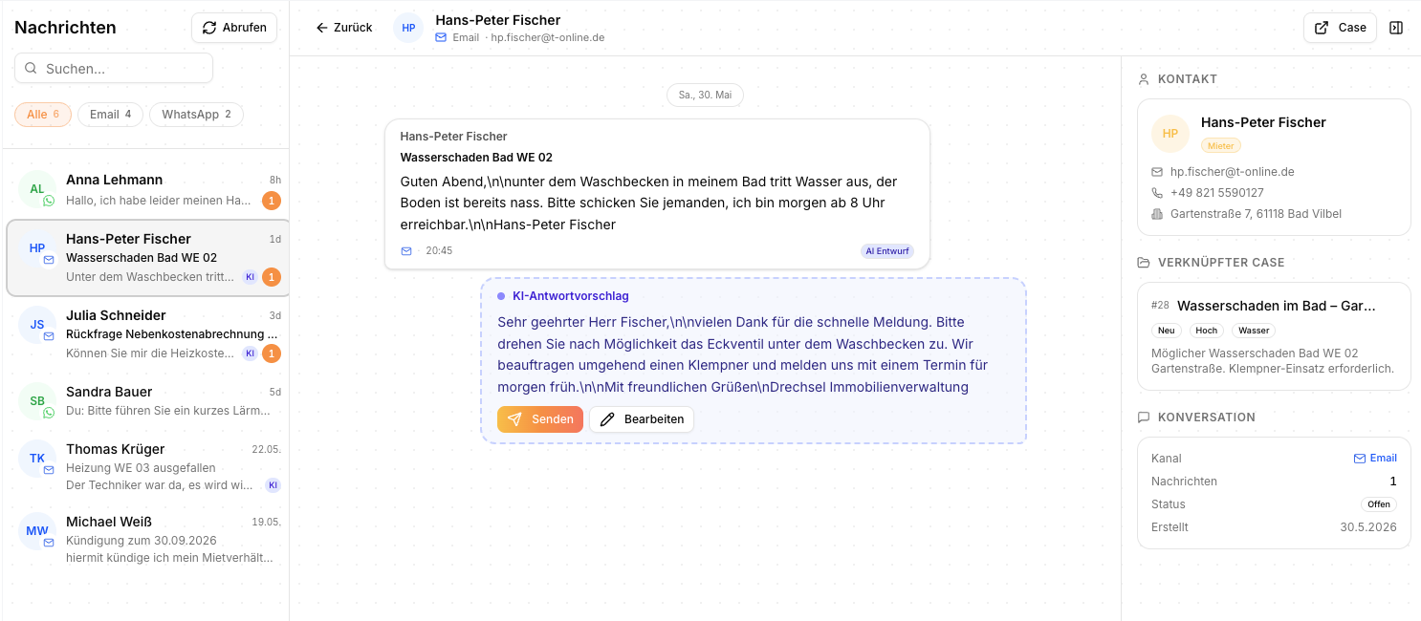Open Thomas Krüger conversation
1421x621 pixels.
point(146,467)
